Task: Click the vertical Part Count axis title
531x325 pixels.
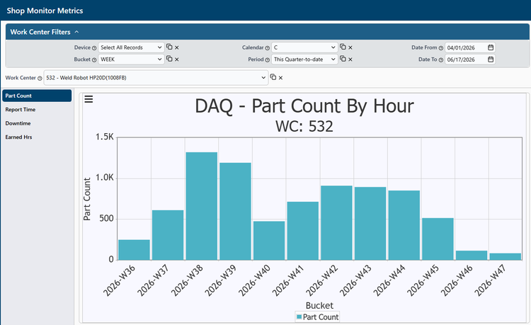Action: point(87,199)
